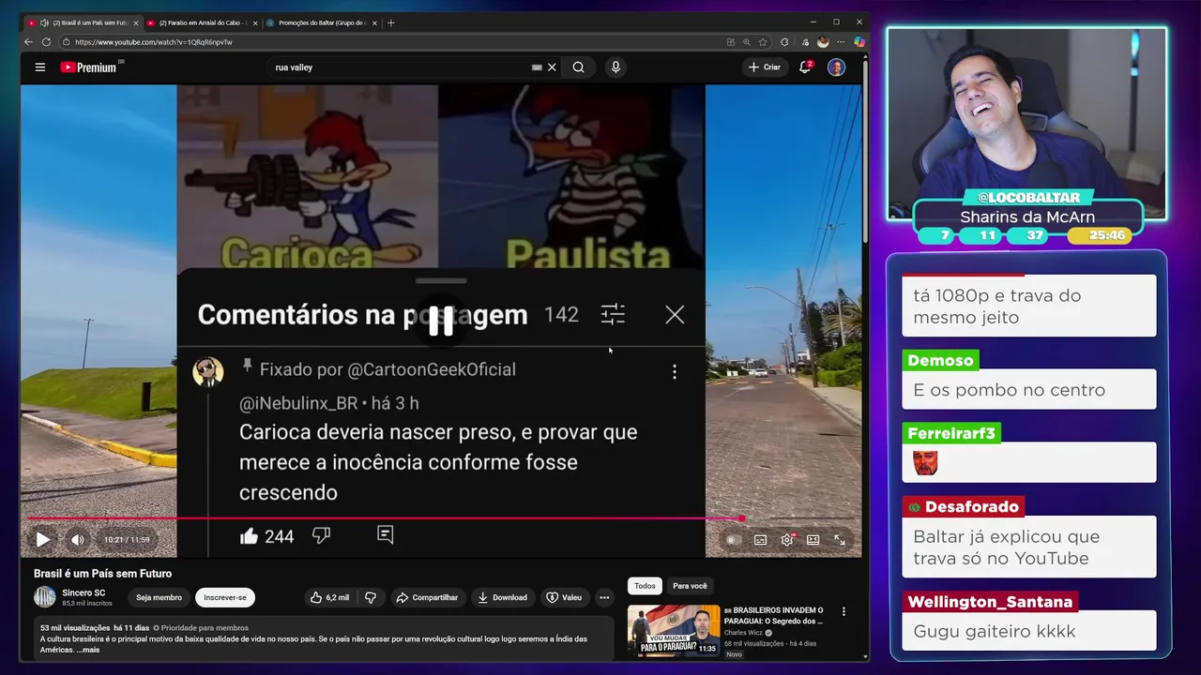Go back with the browser back arrow

[x=28, y=42]
